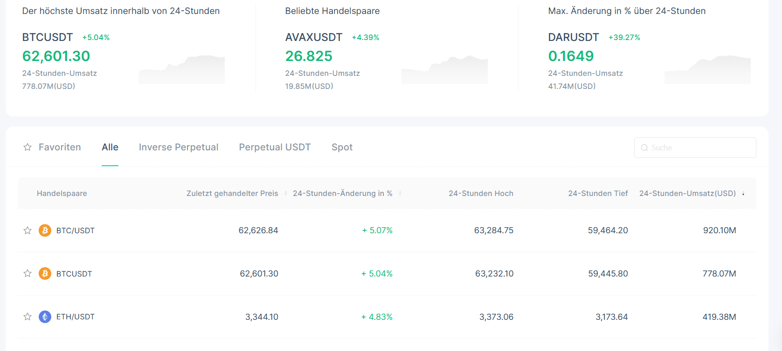Click + 5.04% in the table row
The width and height of the screenshot is (782, 351).
coord(377,274)
